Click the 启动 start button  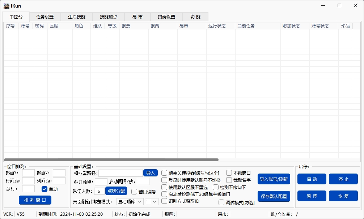click(x=312, y=179)
